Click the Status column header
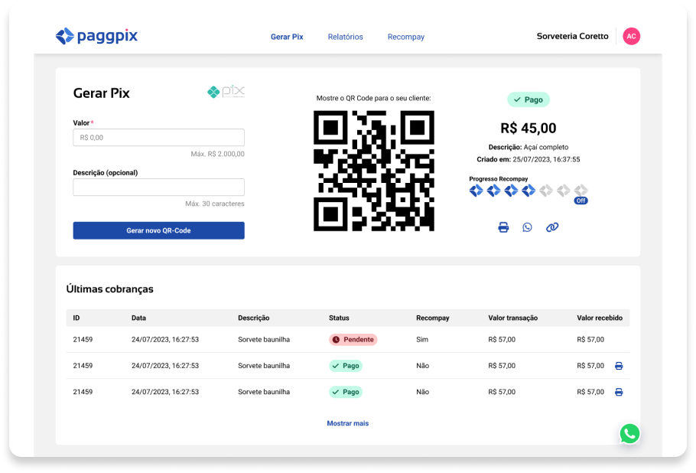The height and width of the screenshot is (473, 696). click(339, 318)
